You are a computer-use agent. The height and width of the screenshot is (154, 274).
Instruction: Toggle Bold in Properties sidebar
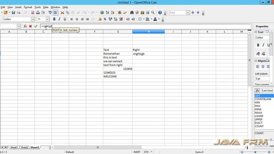[258, 45]
